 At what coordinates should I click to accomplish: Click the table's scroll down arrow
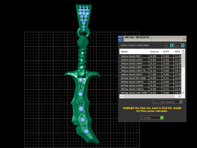click(183, 92)
